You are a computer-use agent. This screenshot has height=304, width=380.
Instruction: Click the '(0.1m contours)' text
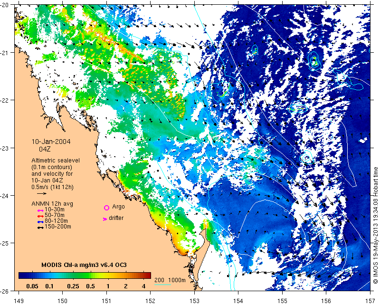pyautogui.click(x=52, y=167)
